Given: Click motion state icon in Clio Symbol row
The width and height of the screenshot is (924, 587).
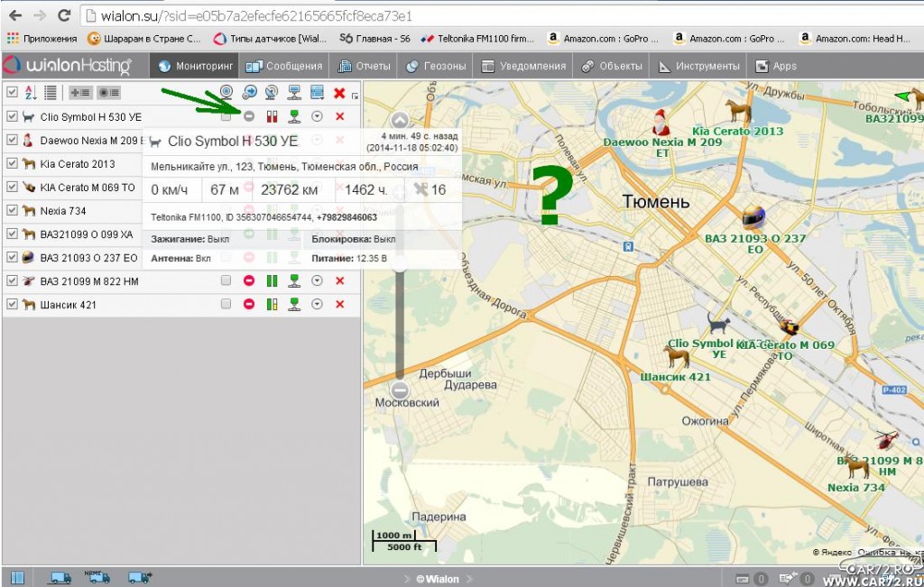Looking at the screenshot, I should (x=249, y=116).
